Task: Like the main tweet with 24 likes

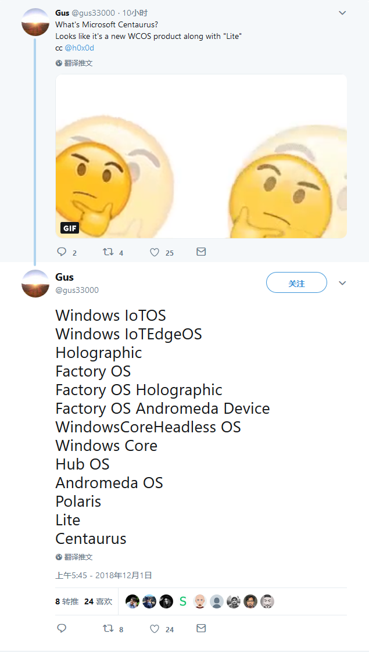Action: 155,629
